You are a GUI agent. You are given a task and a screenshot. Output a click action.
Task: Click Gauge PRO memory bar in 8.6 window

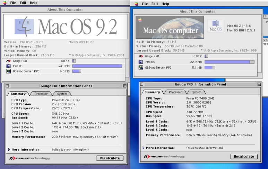coord(206,56)
